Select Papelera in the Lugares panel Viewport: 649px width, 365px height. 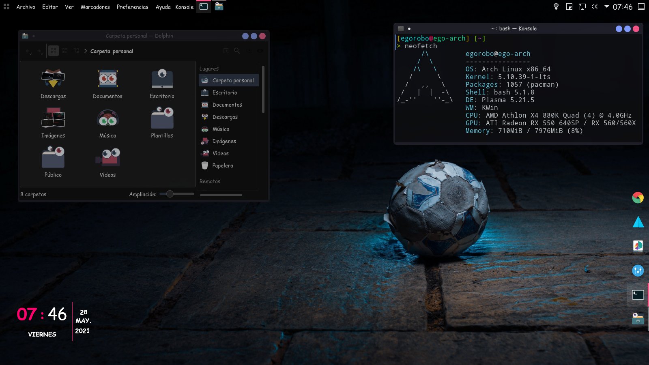click(223, 165)
